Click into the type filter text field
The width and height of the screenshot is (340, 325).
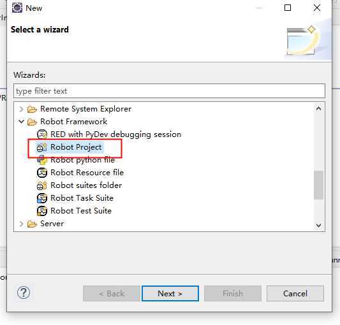click(x=169, y=91)
